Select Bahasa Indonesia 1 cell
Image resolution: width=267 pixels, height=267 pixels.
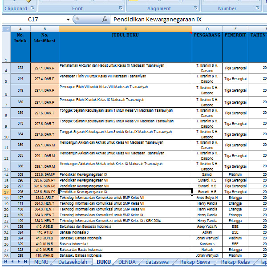click(125, 244)
